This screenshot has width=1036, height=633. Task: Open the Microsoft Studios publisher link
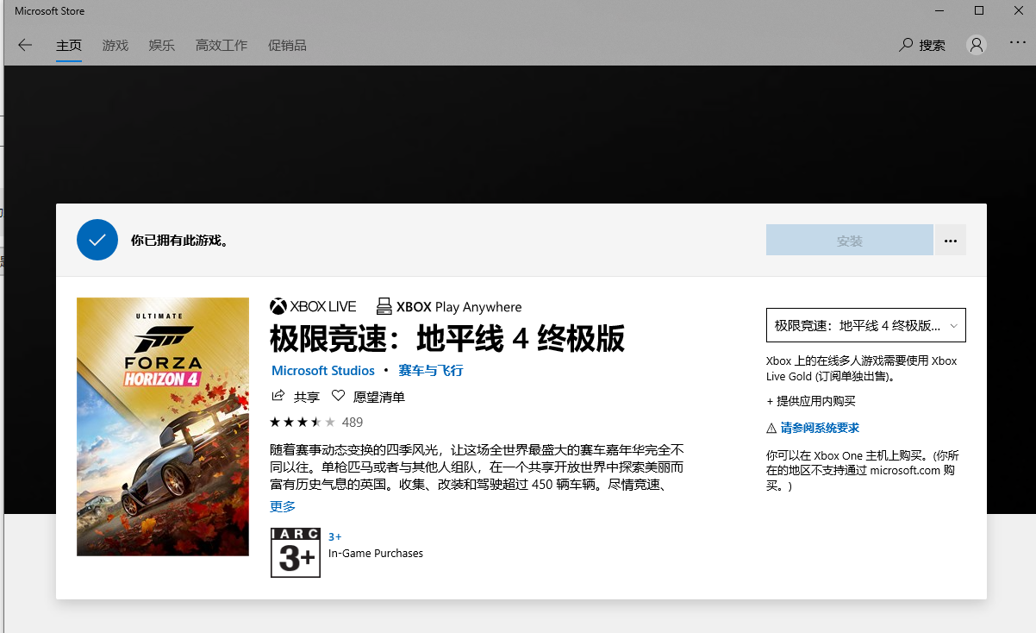tap(323, 370)
